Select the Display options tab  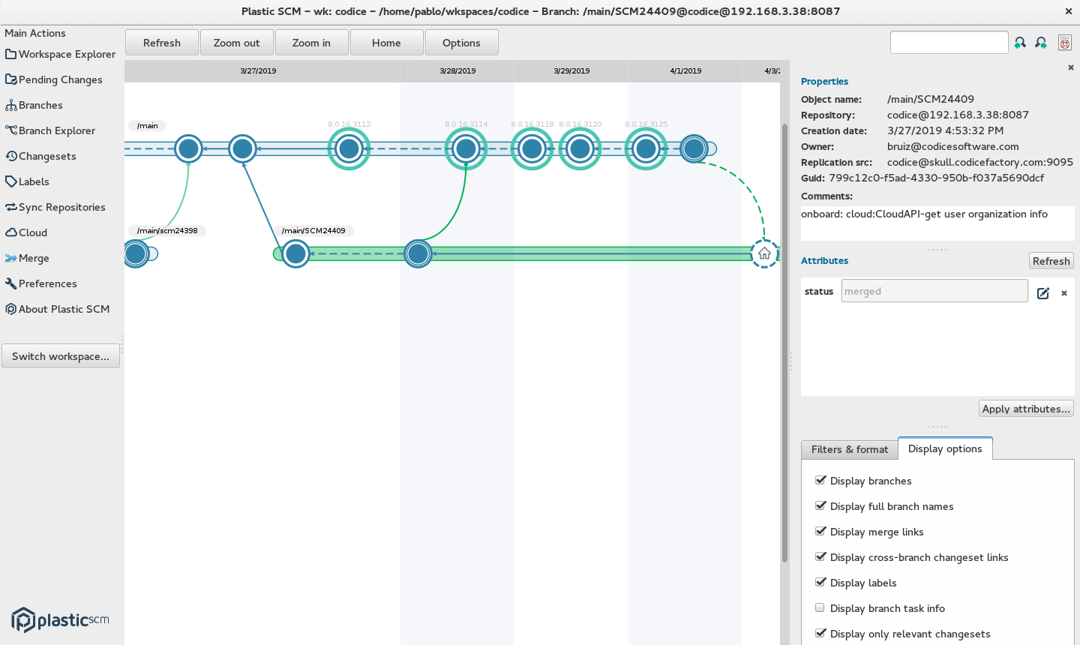pyautogui.click(x=945, y=448)
